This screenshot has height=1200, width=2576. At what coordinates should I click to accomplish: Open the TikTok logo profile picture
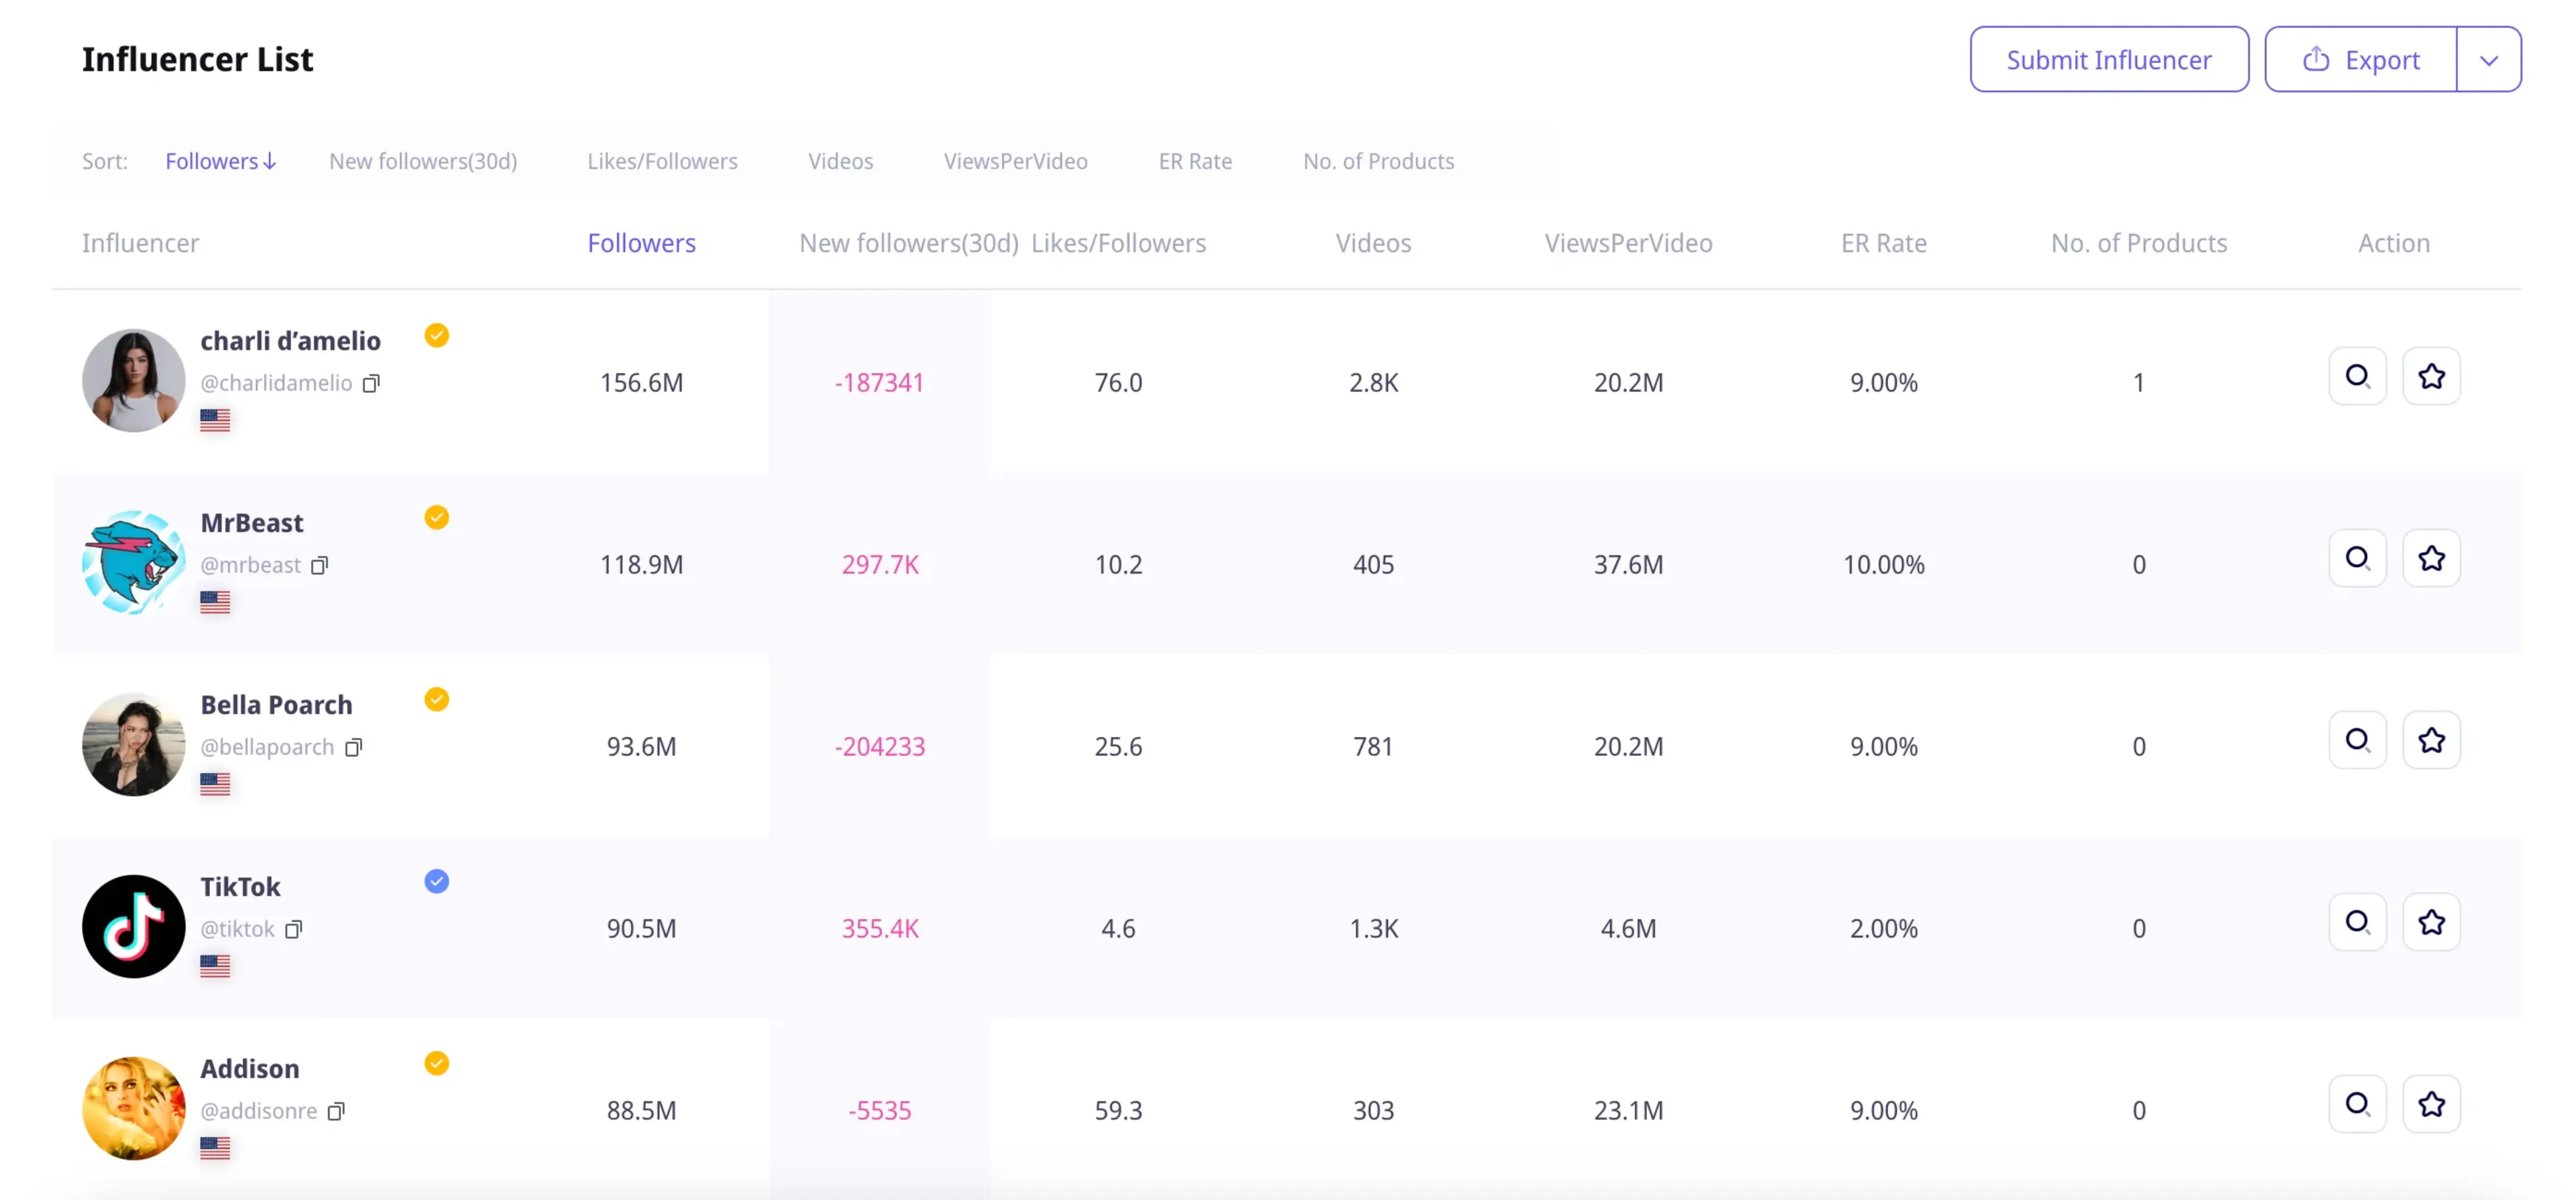[133, 927]
